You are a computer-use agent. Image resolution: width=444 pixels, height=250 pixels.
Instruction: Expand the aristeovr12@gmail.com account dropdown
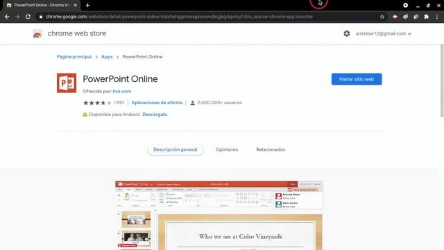pyautogui.click(x=384, y=33)
